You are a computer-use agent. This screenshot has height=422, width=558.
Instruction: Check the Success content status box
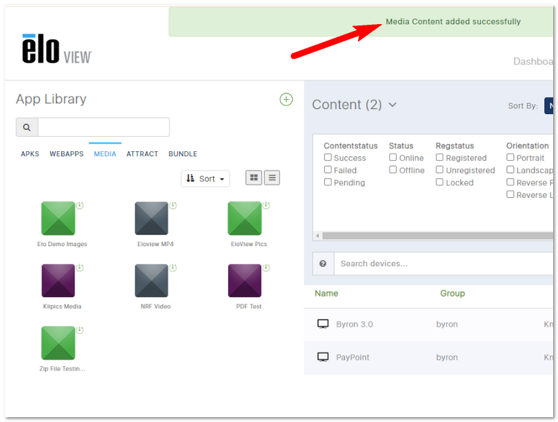[328, 157]
